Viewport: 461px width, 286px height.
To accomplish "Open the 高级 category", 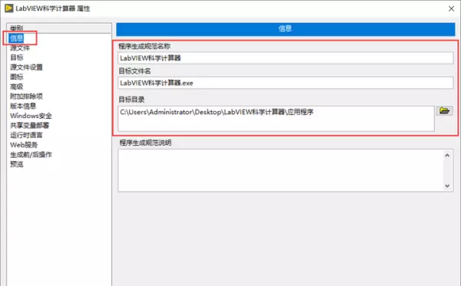I will pyautogui.click(x=17, y=87).
